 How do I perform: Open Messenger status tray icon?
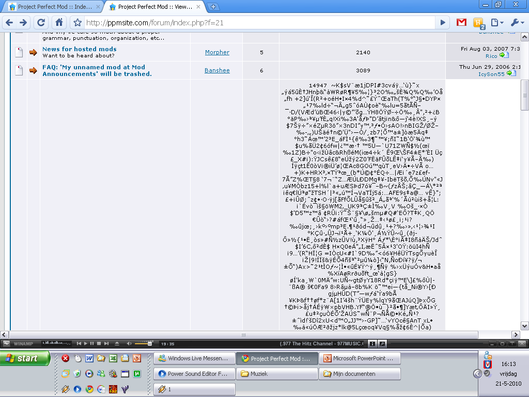point(488,355)
